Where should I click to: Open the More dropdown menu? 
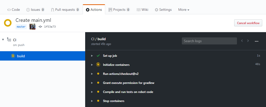184,10
